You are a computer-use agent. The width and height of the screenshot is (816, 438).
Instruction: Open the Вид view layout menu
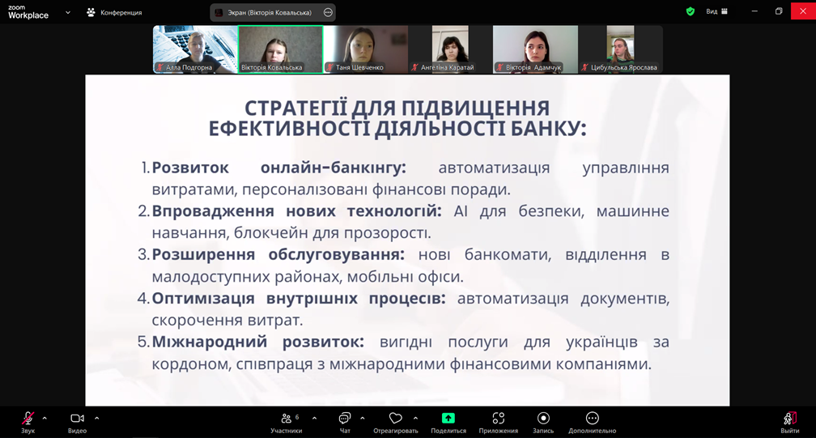(x=716, y=12)
